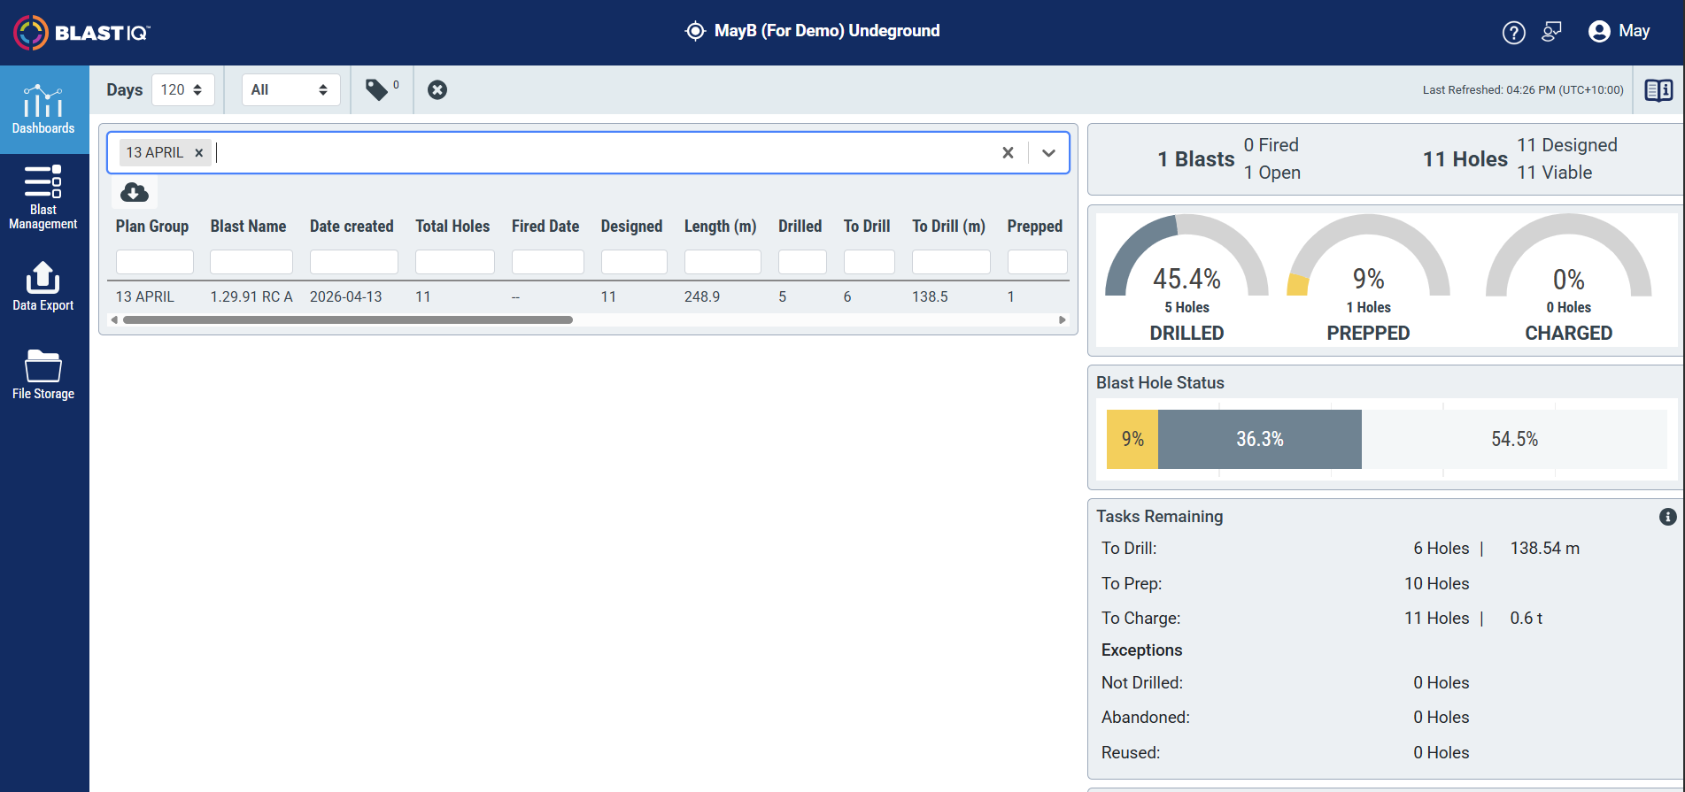Click the Date created filter input
This screenshot has height=792, width=1685.
click(353, 262)
